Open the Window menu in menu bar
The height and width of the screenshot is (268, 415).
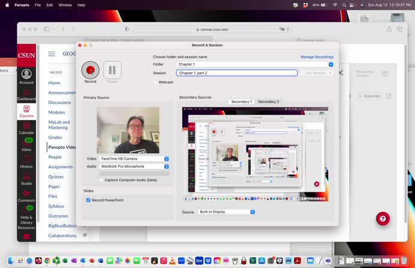click(65, 5)
